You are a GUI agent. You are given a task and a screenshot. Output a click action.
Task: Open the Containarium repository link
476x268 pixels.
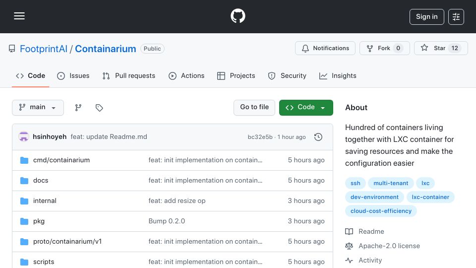pyautogui.click(x=105, y=49)
